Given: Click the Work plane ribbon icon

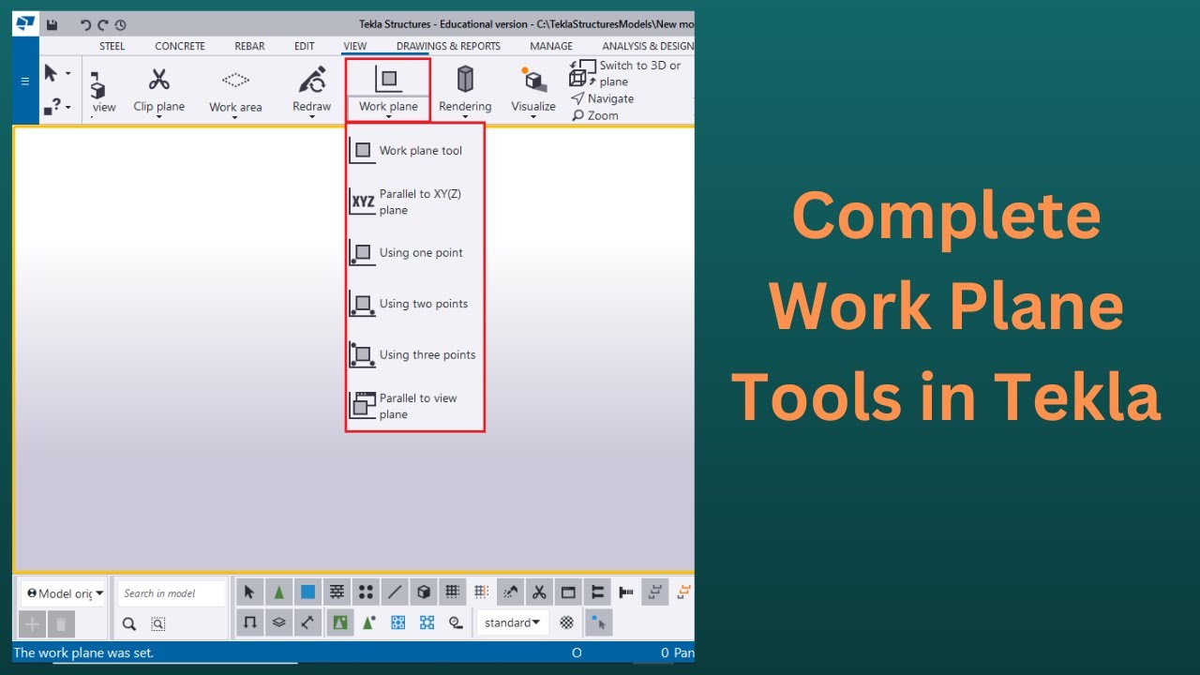Looking at the screenshot, I should (388, 79).
